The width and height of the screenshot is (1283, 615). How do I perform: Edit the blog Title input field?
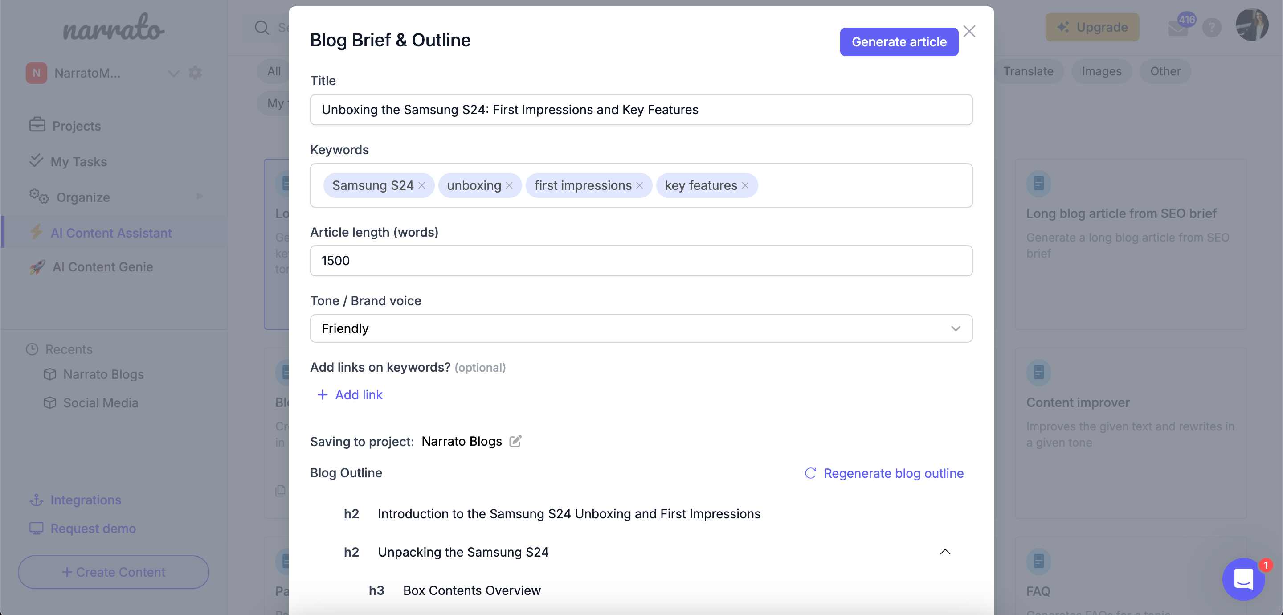[641, 110]
